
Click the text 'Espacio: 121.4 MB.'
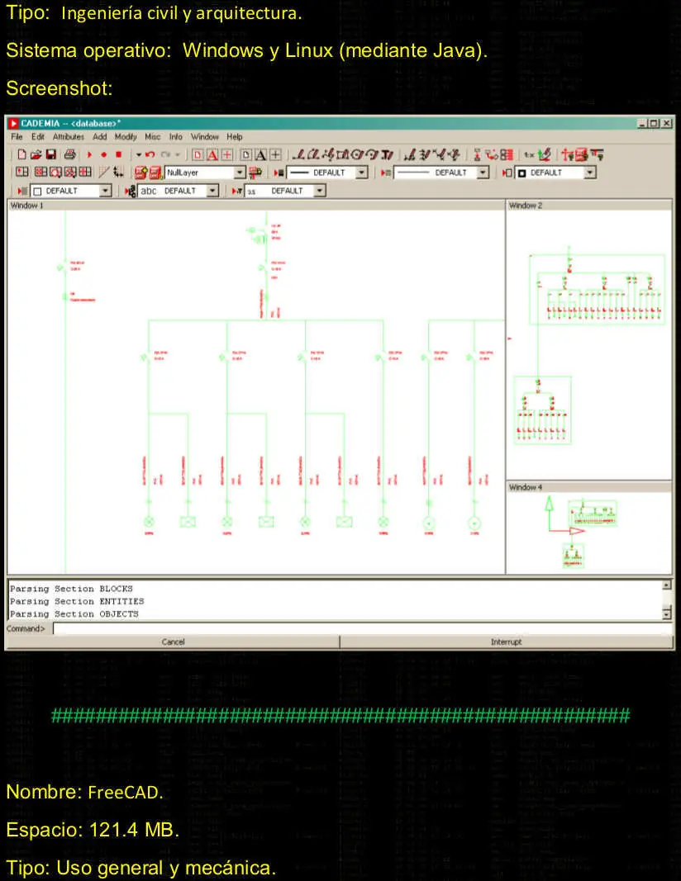click(x=93, y=830)
